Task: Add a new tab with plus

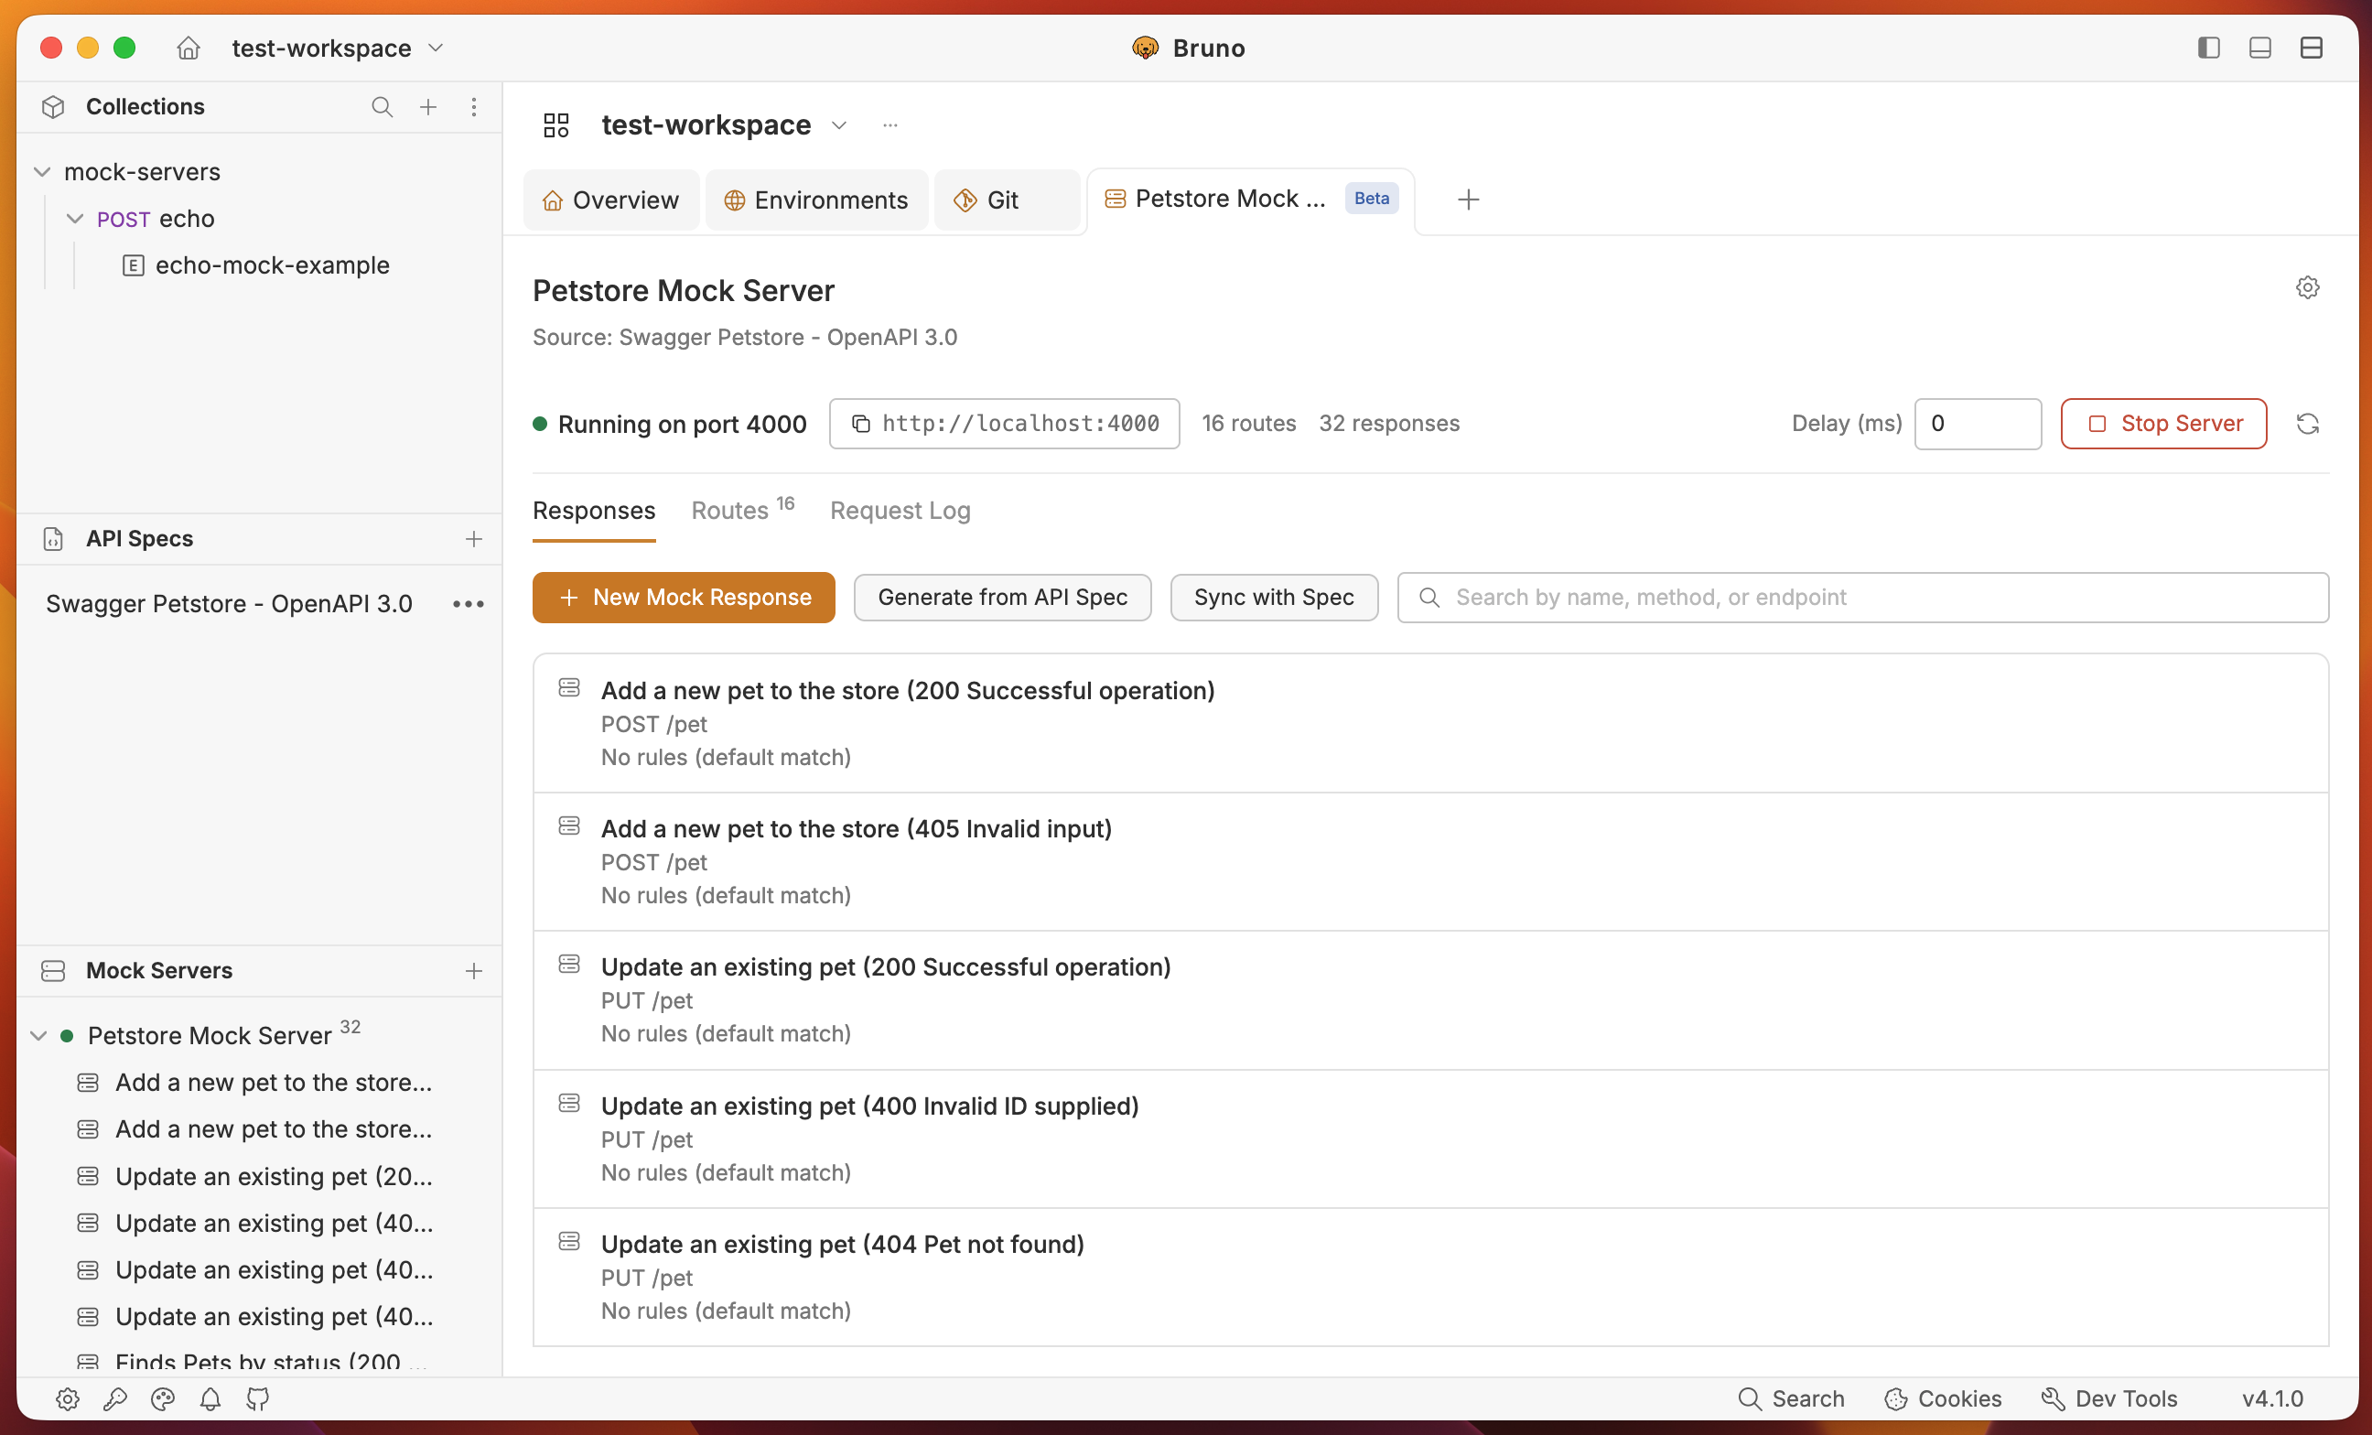Action: 1468,200
